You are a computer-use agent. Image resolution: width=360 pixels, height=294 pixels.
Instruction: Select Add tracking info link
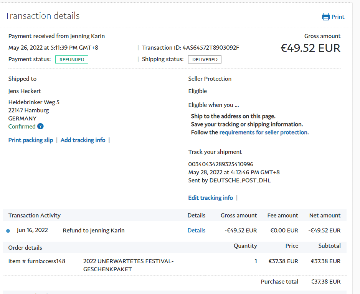point(83,140)
